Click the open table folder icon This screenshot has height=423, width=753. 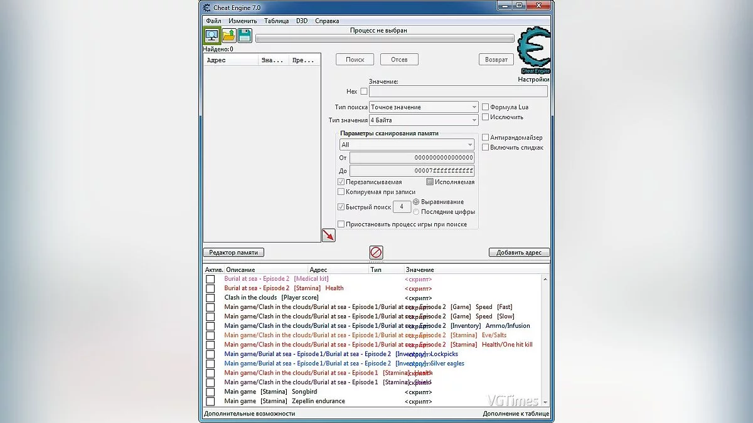tap(228, 36)
